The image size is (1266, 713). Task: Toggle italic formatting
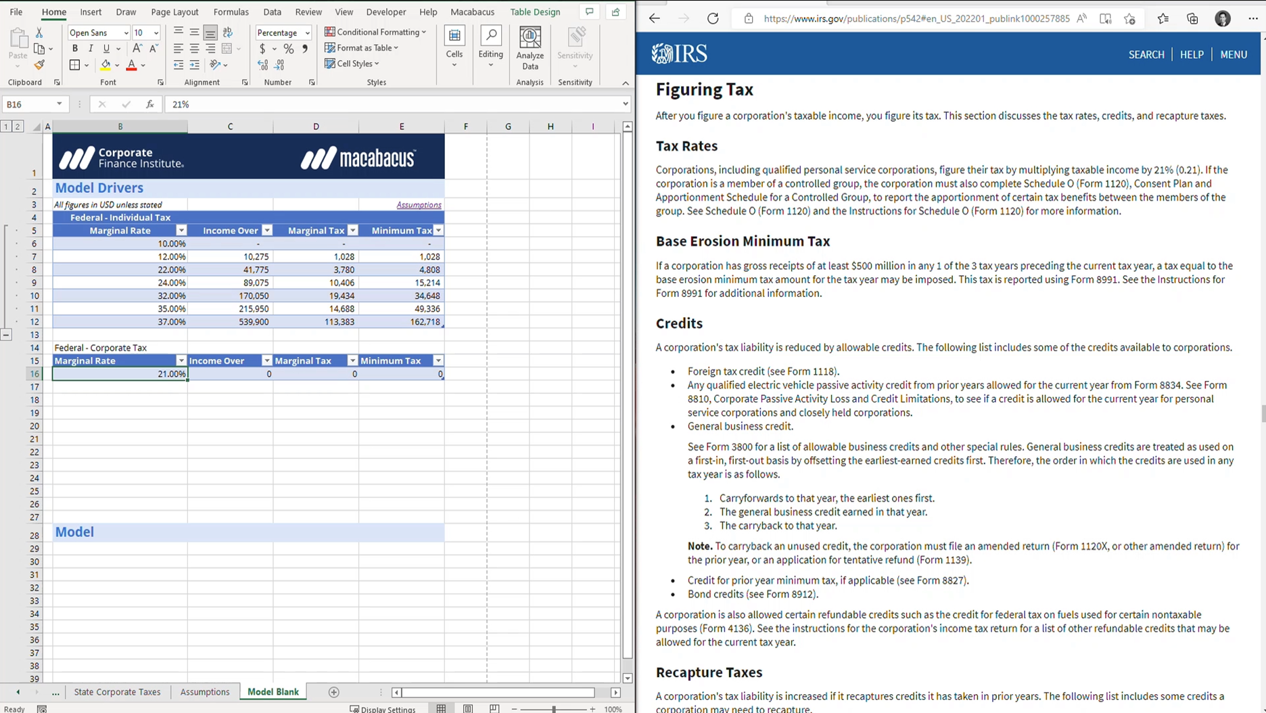91,49
